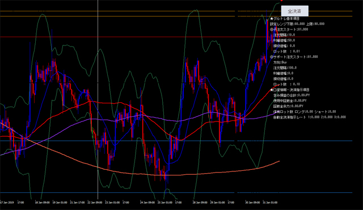
Task: Select the ★グルトレ基本項目 heading text
Action: tap(285, 19)
